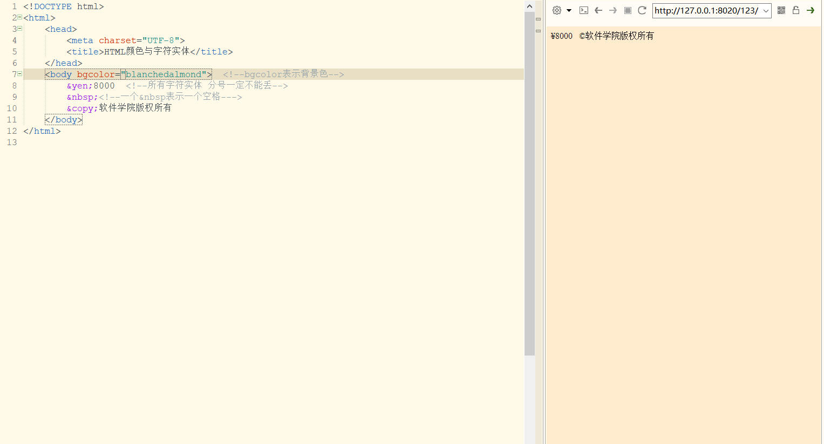Click the closing html tag on line 12
The image size is (824, 444).
coord(42,131)
